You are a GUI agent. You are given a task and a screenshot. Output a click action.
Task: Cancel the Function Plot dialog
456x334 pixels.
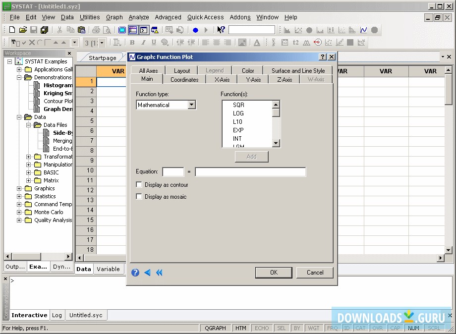click(315, 273)
